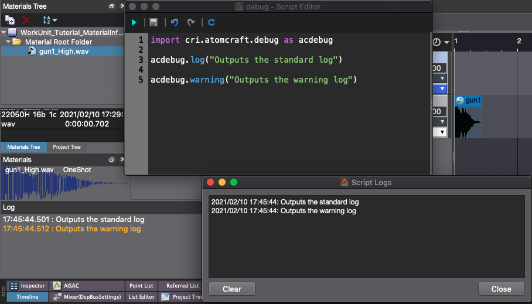Click the orange warning log entry
The width and height of the screenshot is (532, 304).
click(71, 228)
